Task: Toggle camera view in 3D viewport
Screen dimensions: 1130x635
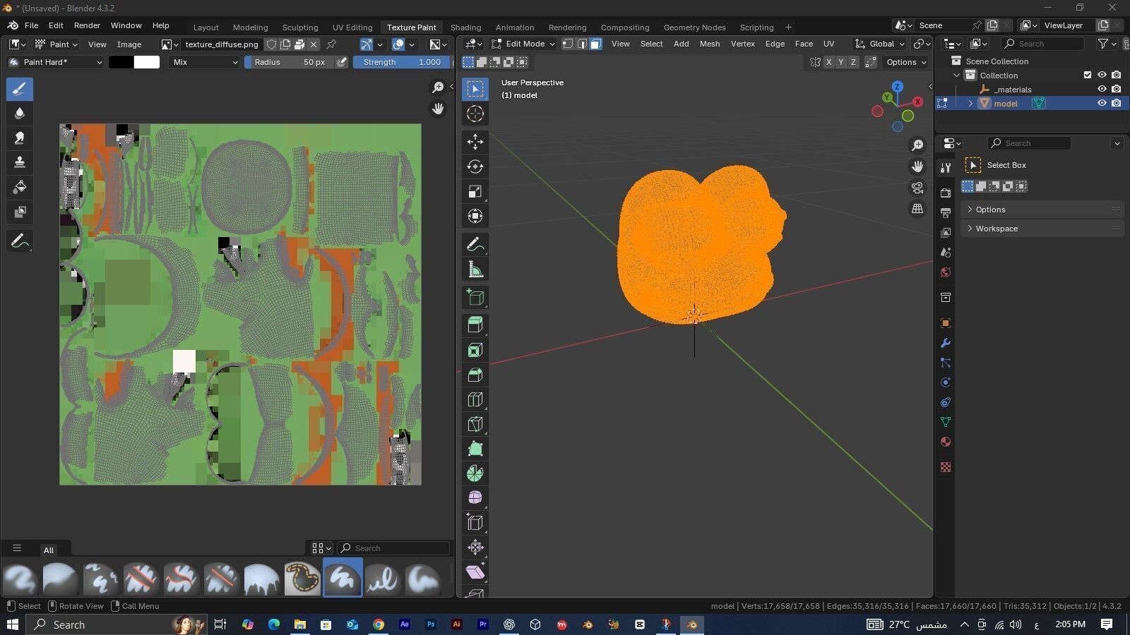Action: [917, 188]
